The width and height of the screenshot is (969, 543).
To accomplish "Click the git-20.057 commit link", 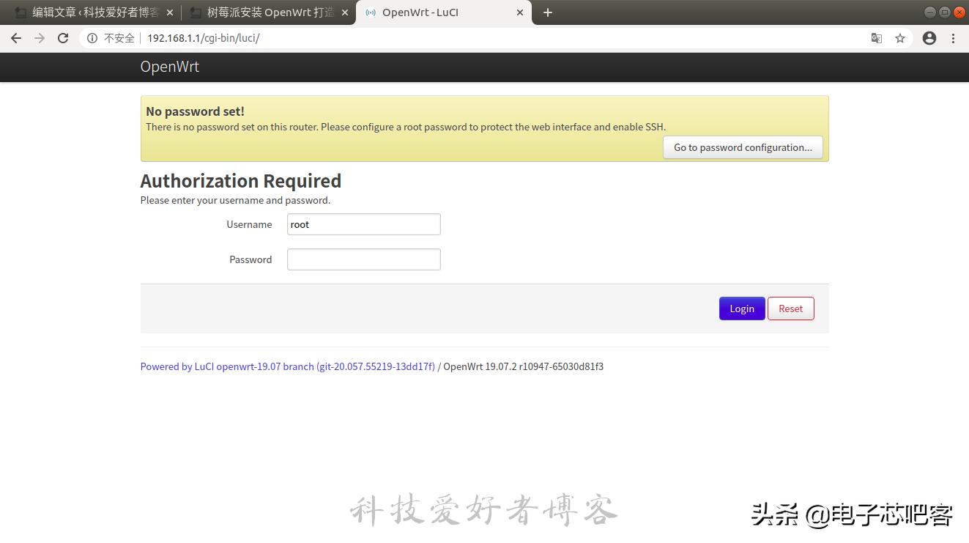I will (376, 366).
